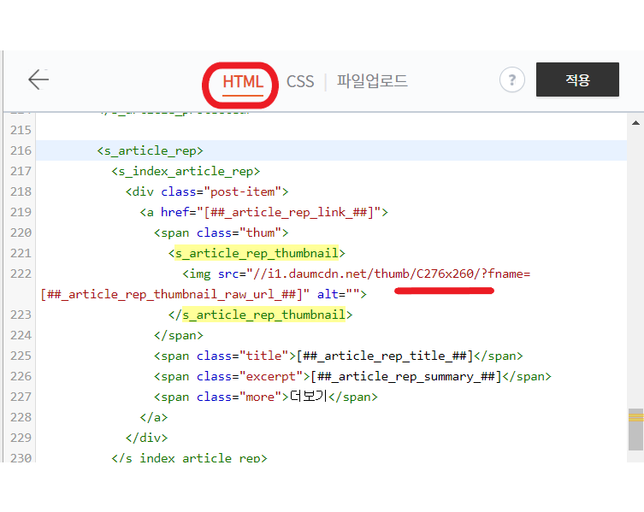Image resolution: width=644 pixels, height=512 pixels.
Task: Click line number 228 in gutter
Action: [21, 418]
